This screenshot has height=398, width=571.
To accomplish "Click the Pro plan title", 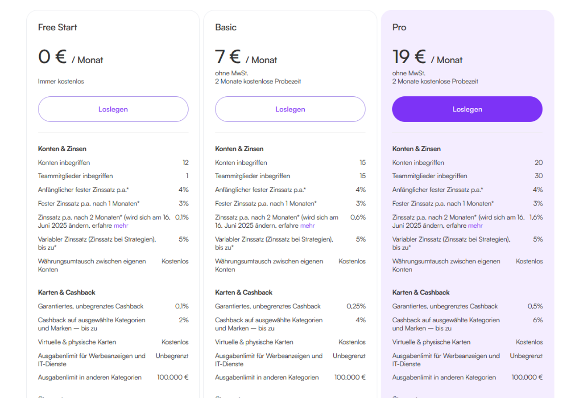I will coord(399,27).
